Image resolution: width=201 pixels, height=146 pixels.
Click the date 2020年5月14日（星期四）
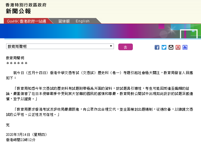tap(26, 135)
